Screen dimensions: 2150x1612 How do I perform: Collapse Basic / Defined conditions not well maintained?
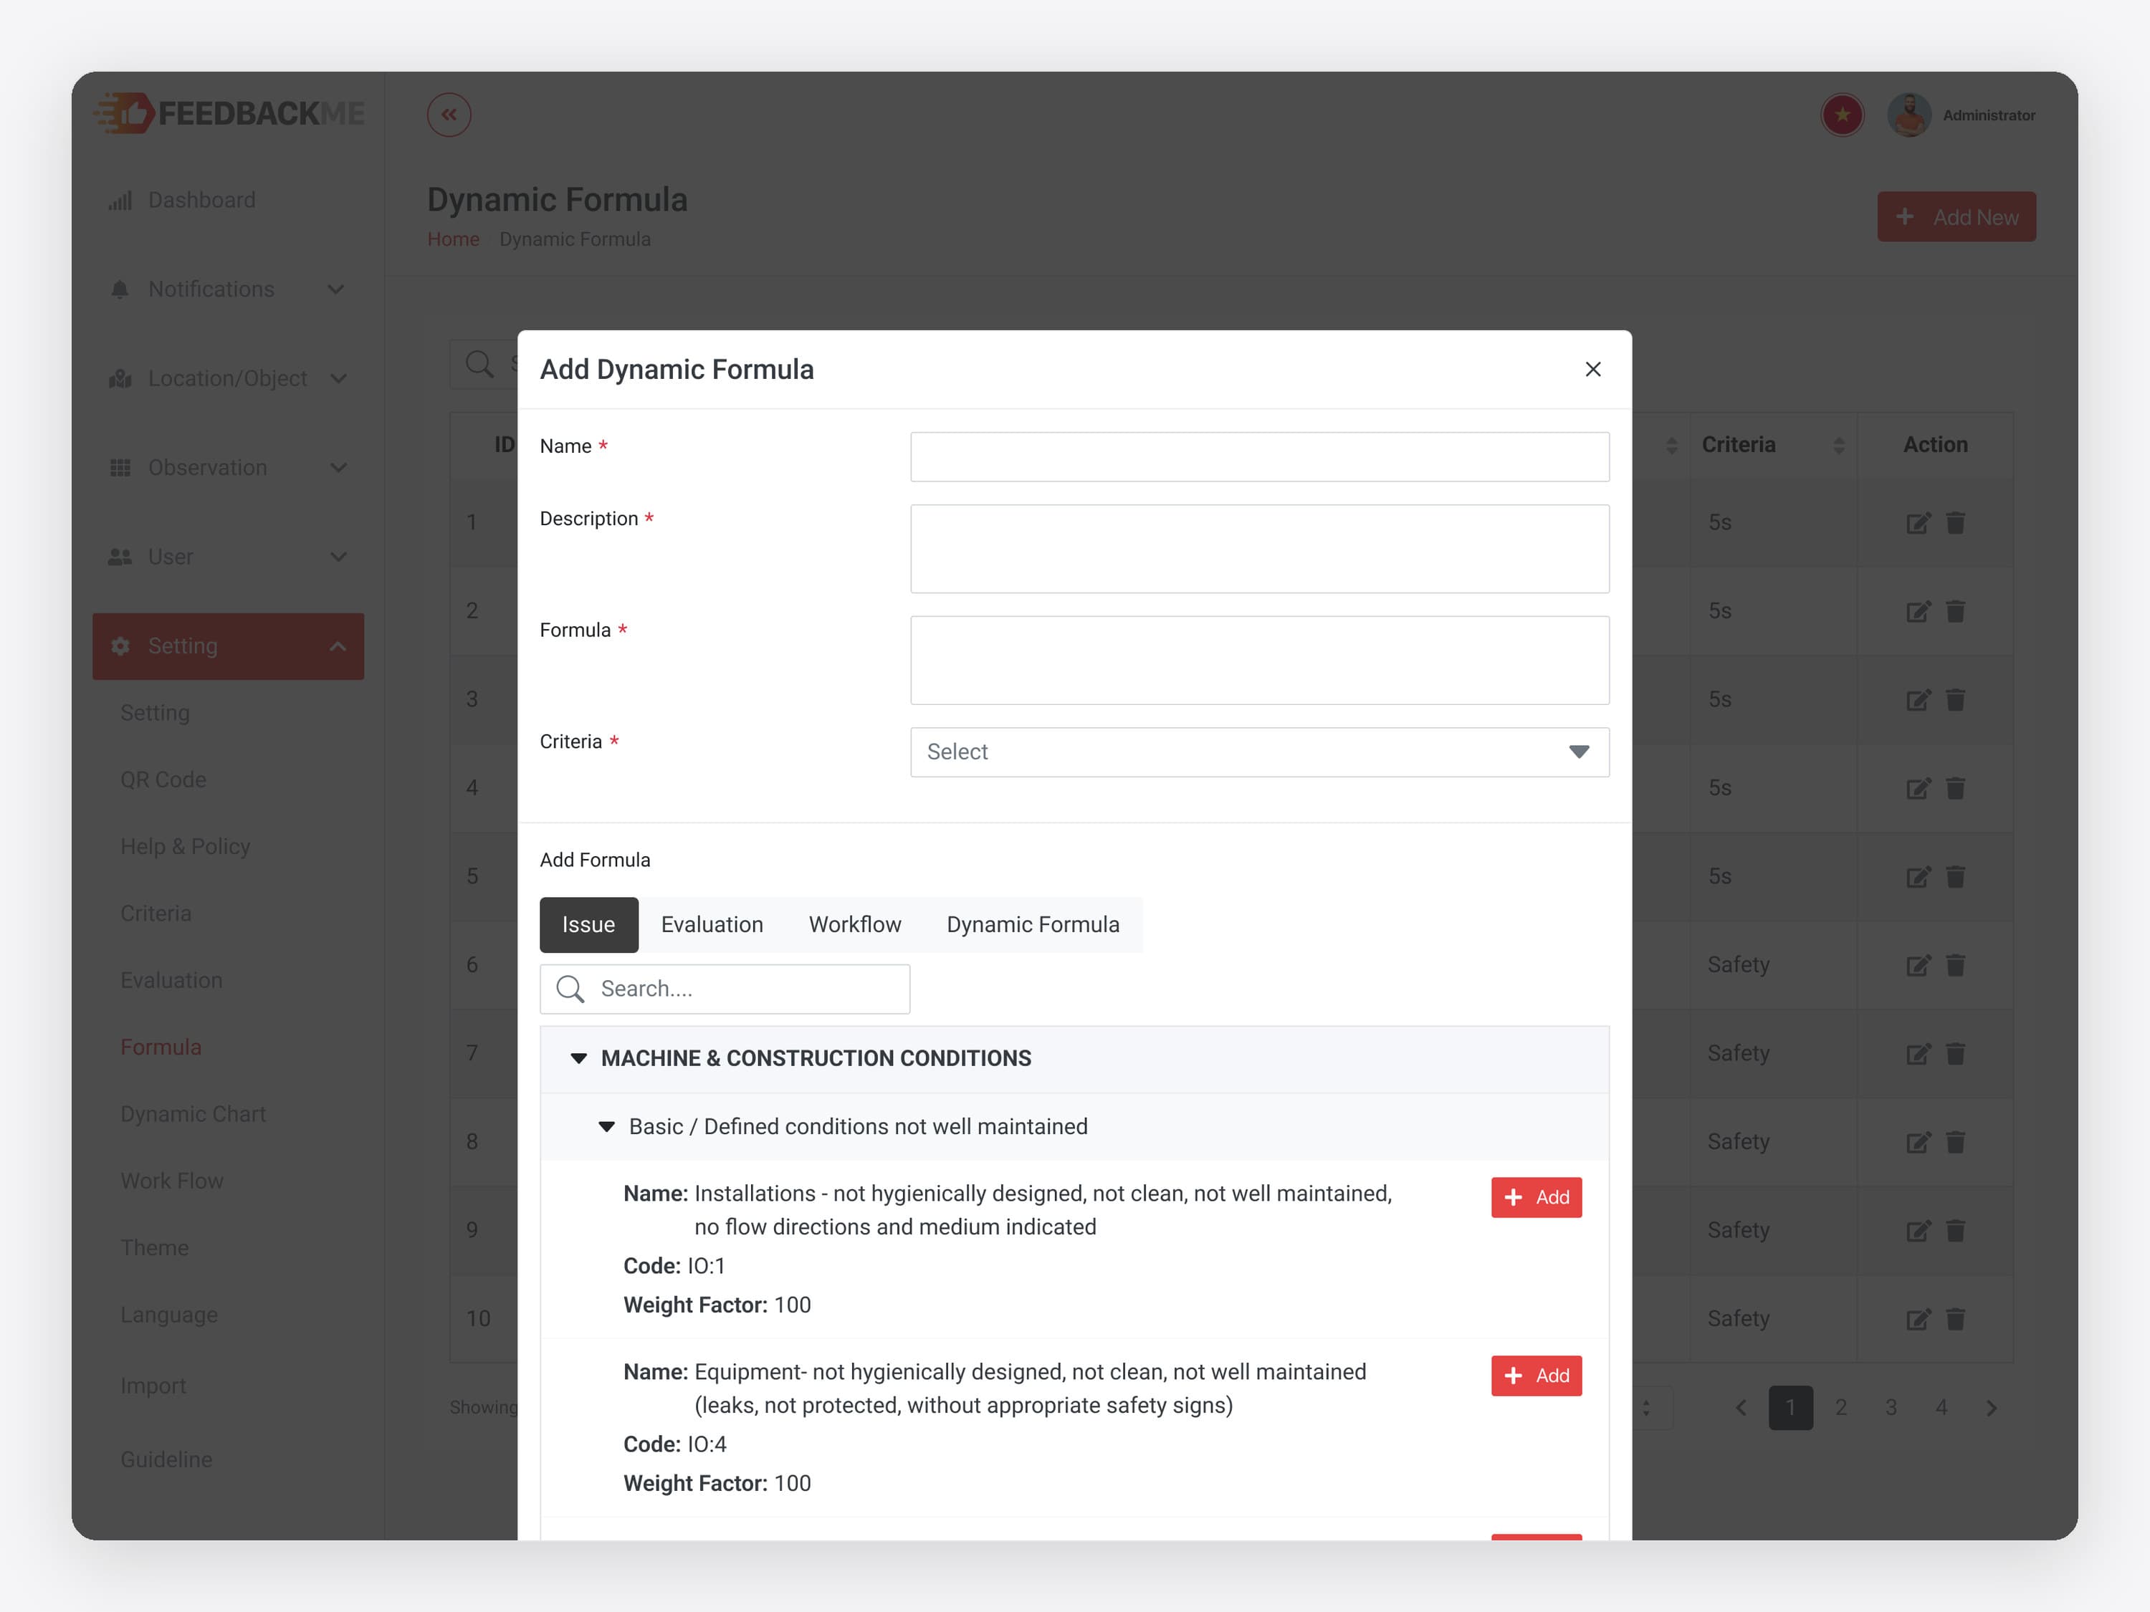tap(606, 1126)
